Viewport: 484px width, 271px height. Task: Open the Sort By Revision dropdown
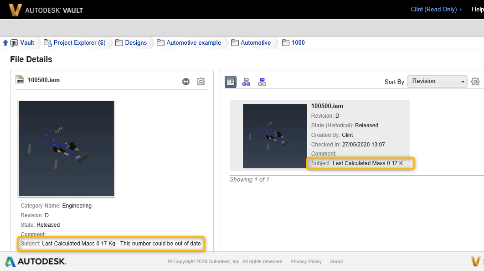click(x=437, y=81)
